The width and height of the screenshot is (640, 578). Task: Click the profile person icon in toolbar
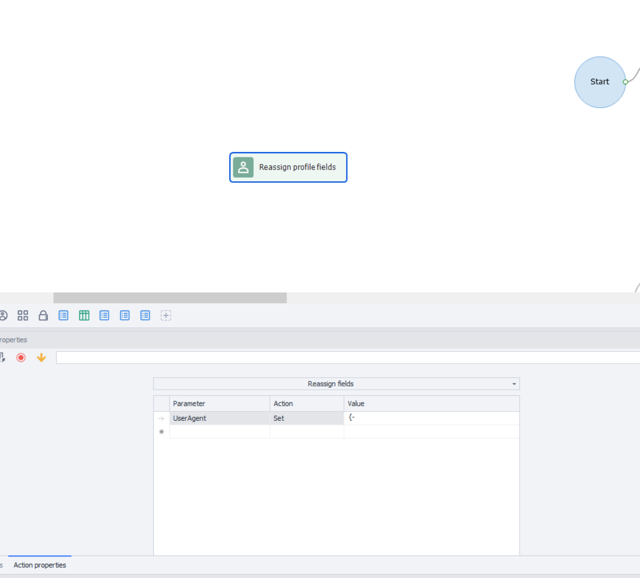(3, 316)
